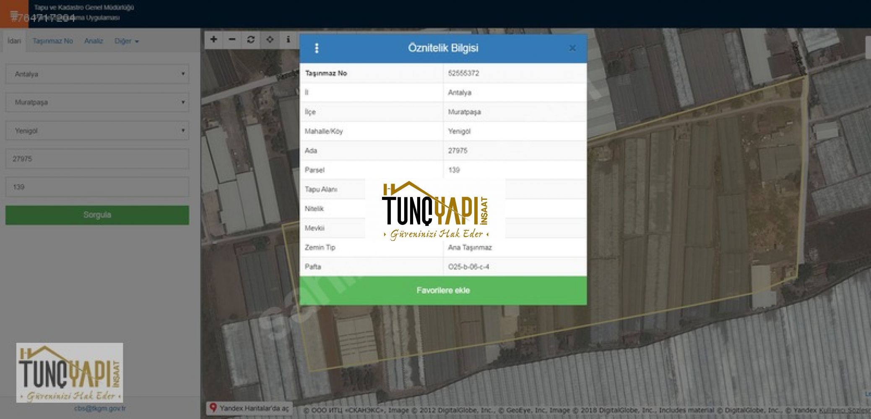Click the locate crosshair icon
Image resolution: width=871 pixels, height=419 pixels.
click(x=270, y=39)
